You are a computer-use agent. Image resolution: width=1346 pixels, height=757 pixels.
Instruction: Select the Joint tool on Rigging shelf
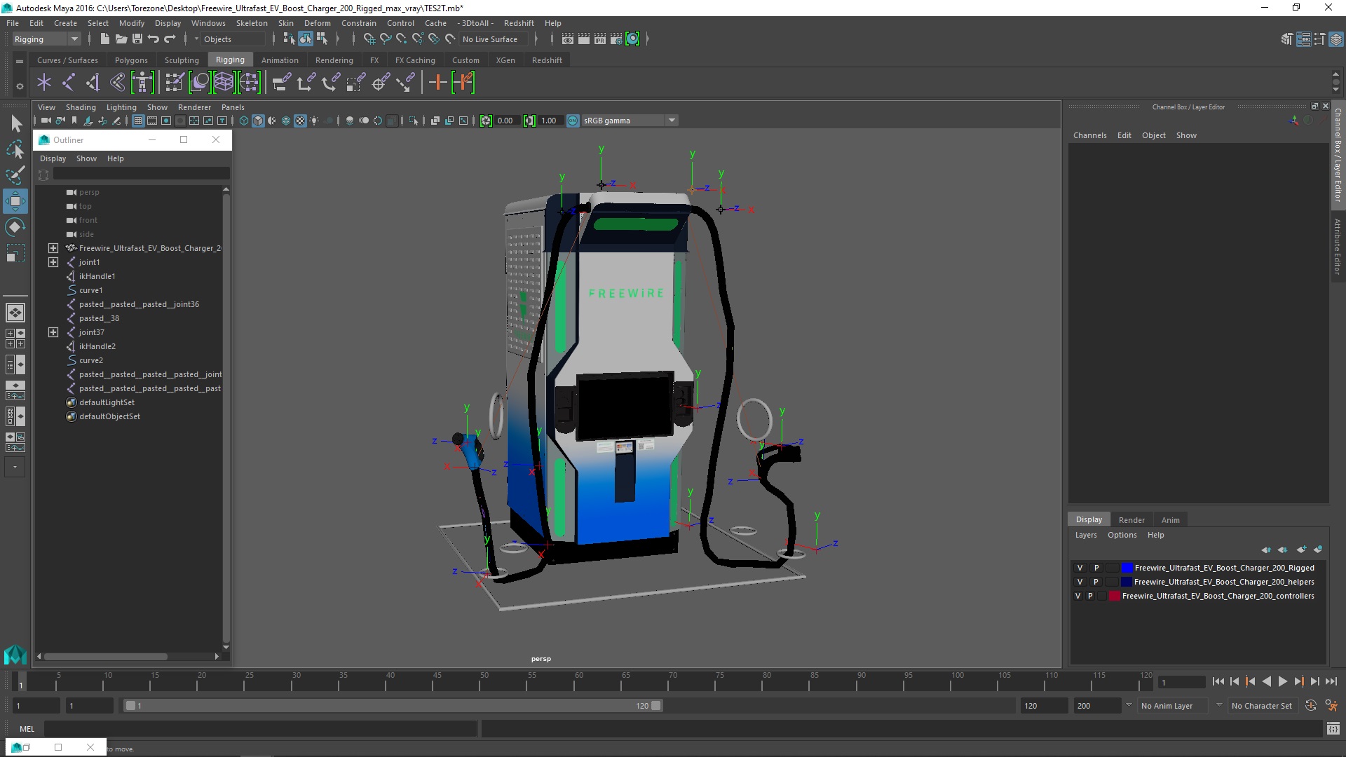pyautogui.click(x=68, y=83)
